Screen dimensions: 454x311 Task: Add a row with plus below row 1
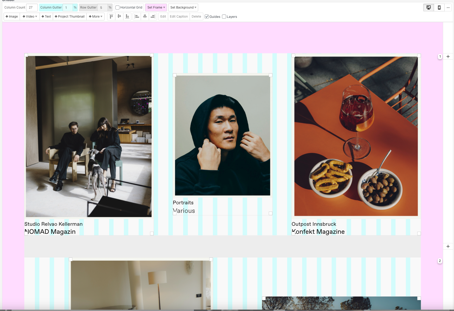point(448,246)
